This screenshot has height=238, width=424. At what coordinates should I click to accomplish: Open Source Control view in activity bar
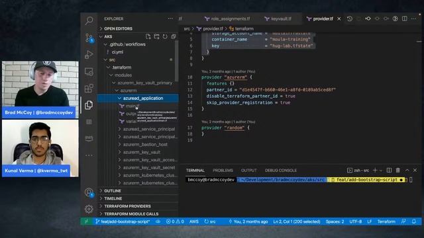(89, 38)
